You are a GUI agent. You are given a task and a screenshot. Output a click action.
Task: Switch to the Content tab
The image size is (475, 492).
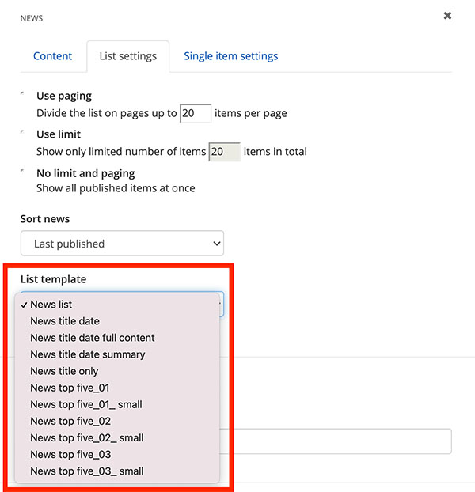click(52, 56)
